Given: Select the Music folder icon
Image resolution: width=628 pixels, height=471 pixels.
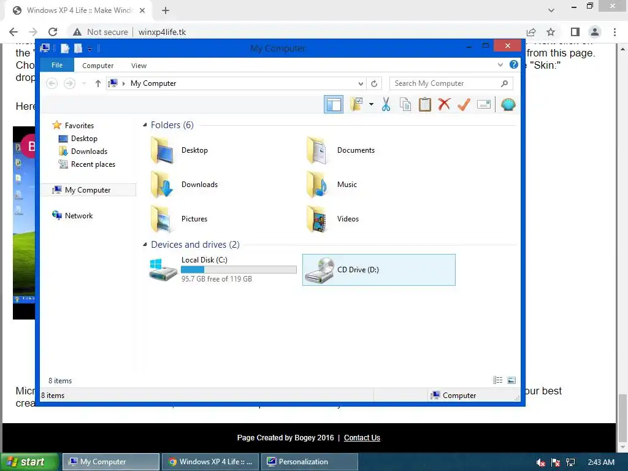Looking at the screenshot, I should pyautogui.click(x=317, y=184).
